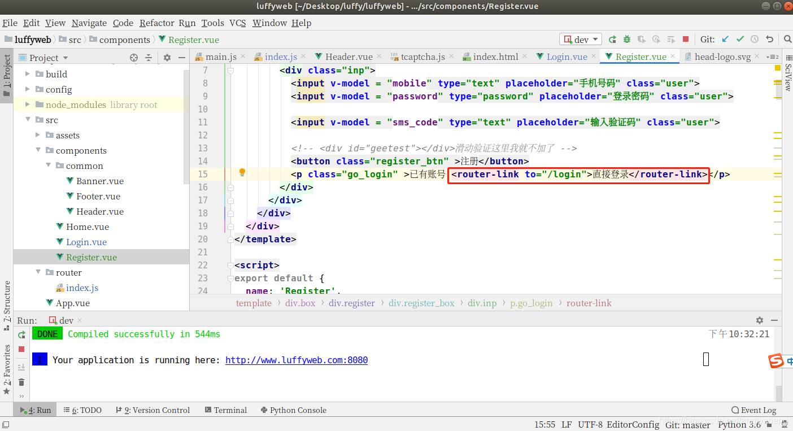
Task: Collapse the router folder
Action: click(x=38, y=272)
